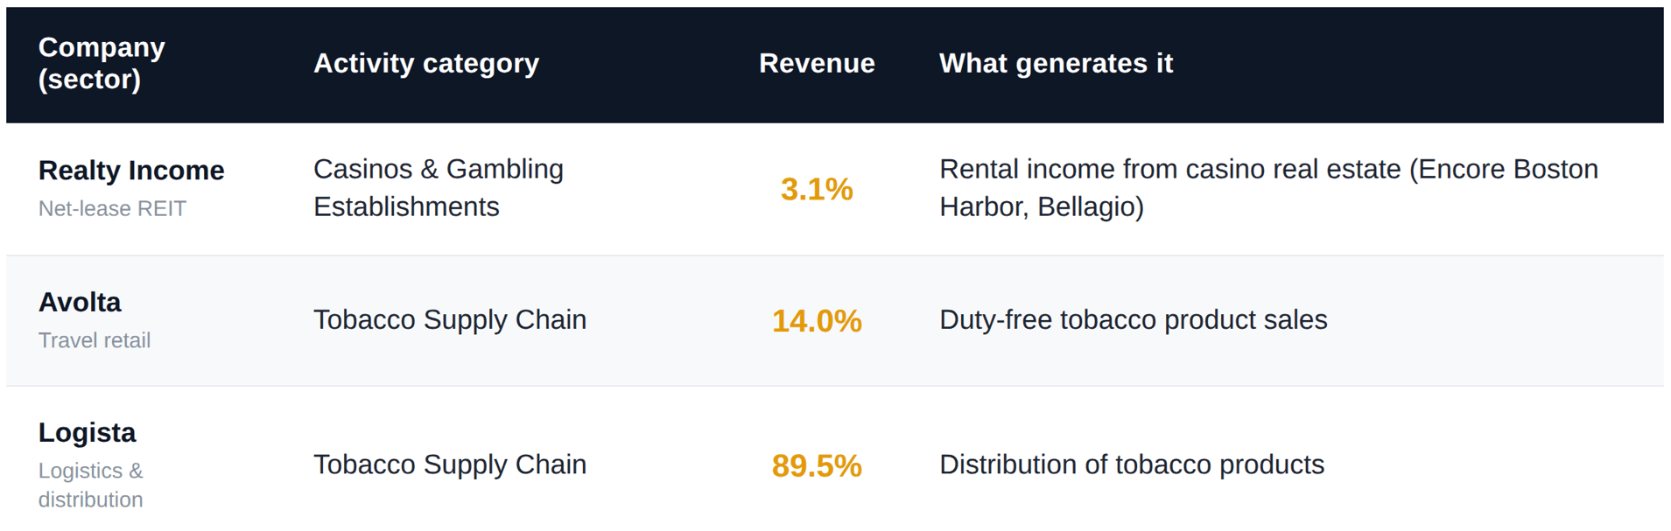Image resolution: width=1671 pixels, height=531 pixels.
Task: Click the "Net-lease REIT" sector label
Action: click(112, 208)
